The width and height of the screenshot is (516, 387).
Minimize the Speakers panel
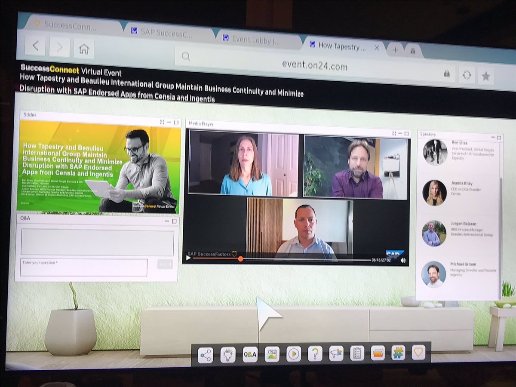coord(493,138)
